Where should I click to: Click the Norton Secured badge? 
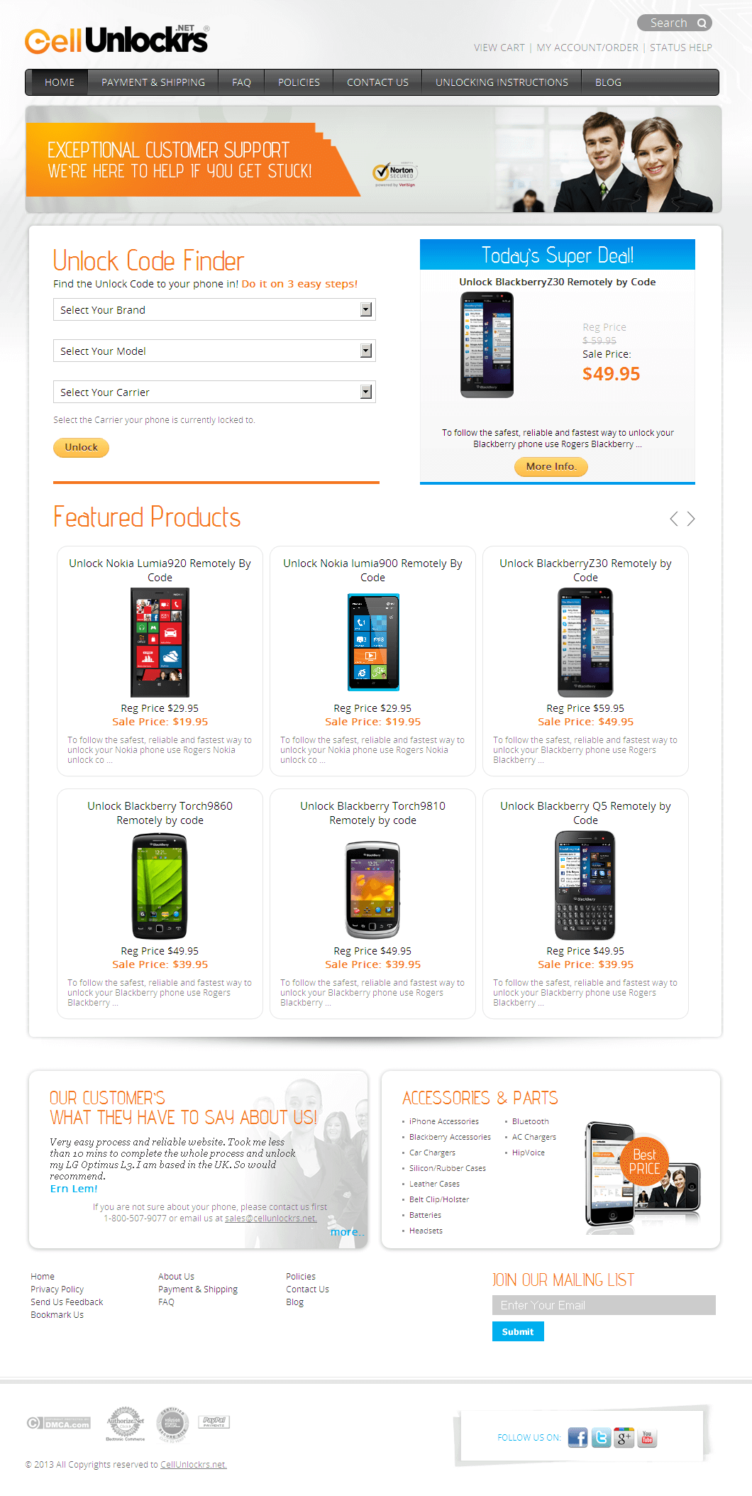395,173
